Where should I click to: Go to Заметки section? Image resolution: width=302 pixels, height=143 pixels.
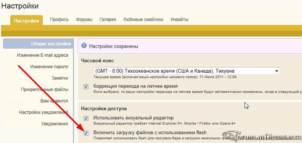[60, 78]
